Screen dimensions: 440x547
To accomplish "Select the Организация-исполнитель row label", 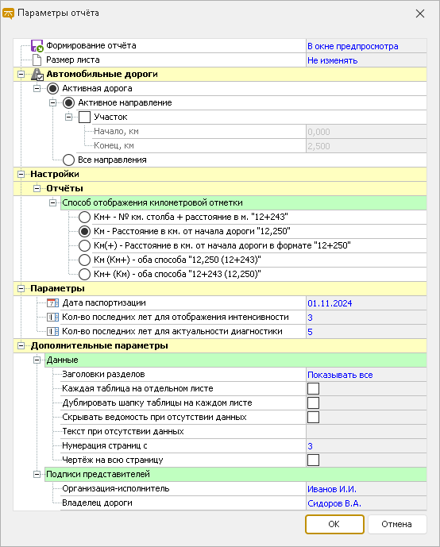I will click(x=116, y=489).
